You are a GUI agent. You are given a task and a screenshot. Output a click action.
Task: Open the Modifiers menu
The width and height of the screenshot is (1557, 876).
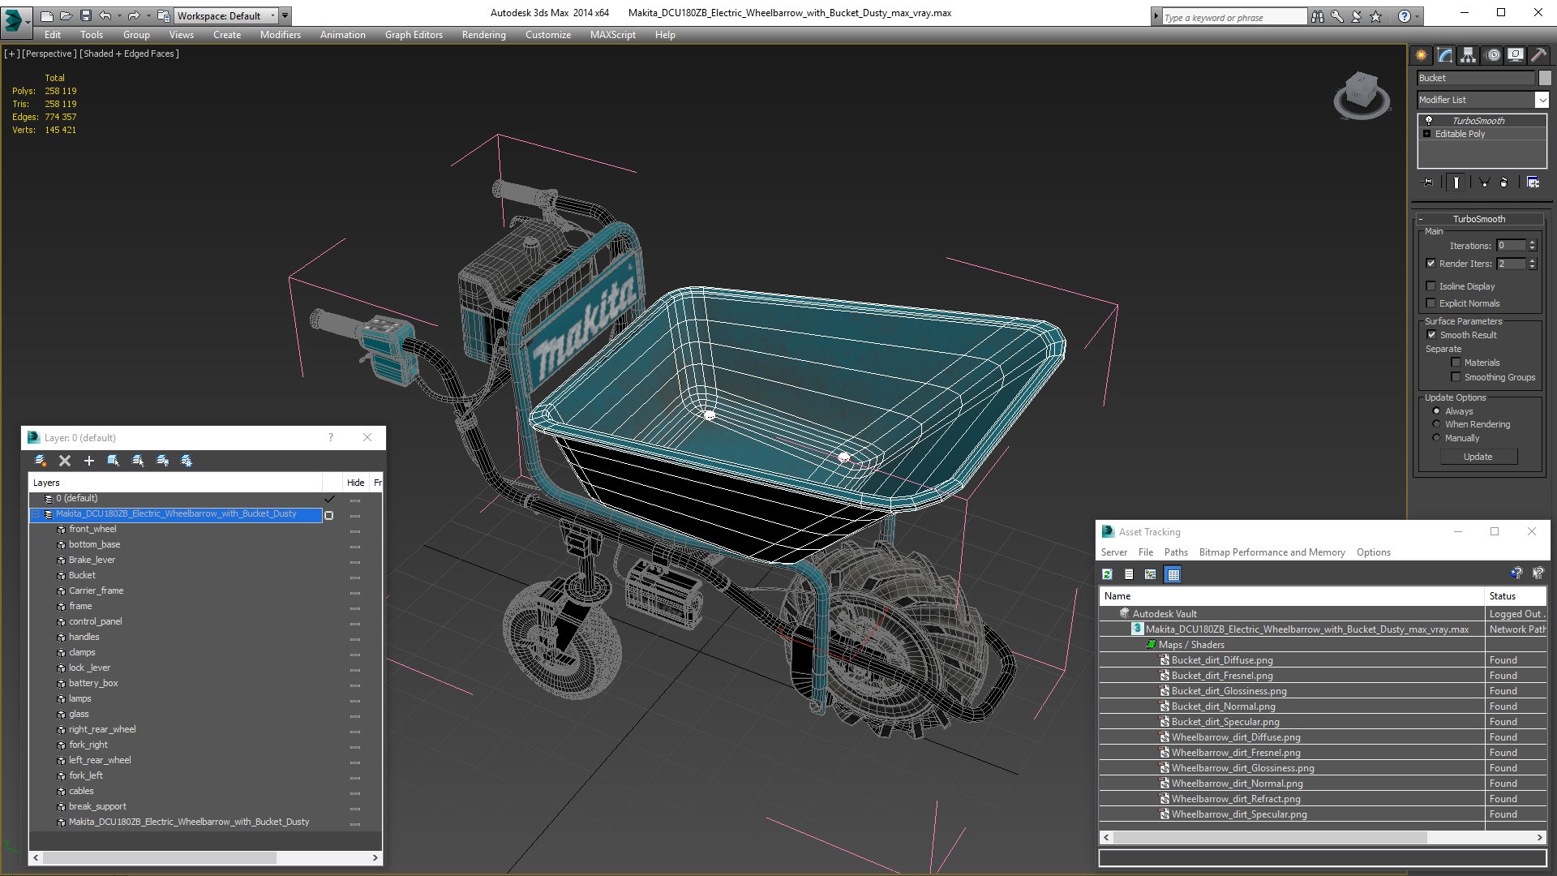pos(280,35)
